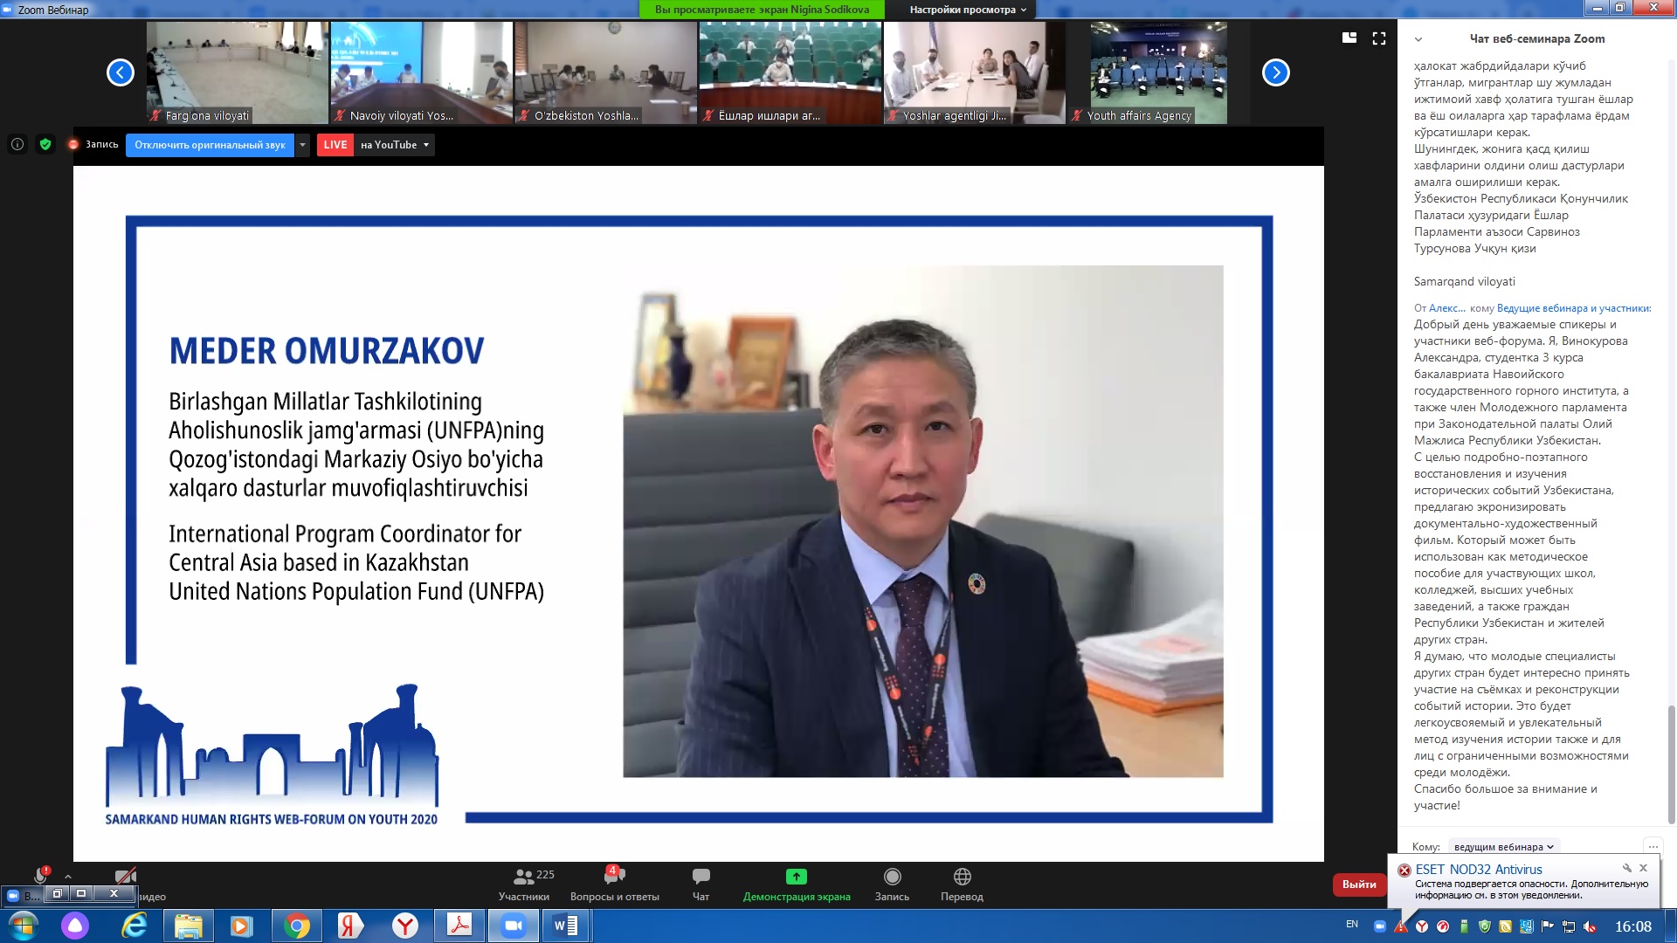The height and width of the screenshot is (943, 1677).
Task: Dismiss the ESET NOD32 notification
Action: coord(1643,868)
